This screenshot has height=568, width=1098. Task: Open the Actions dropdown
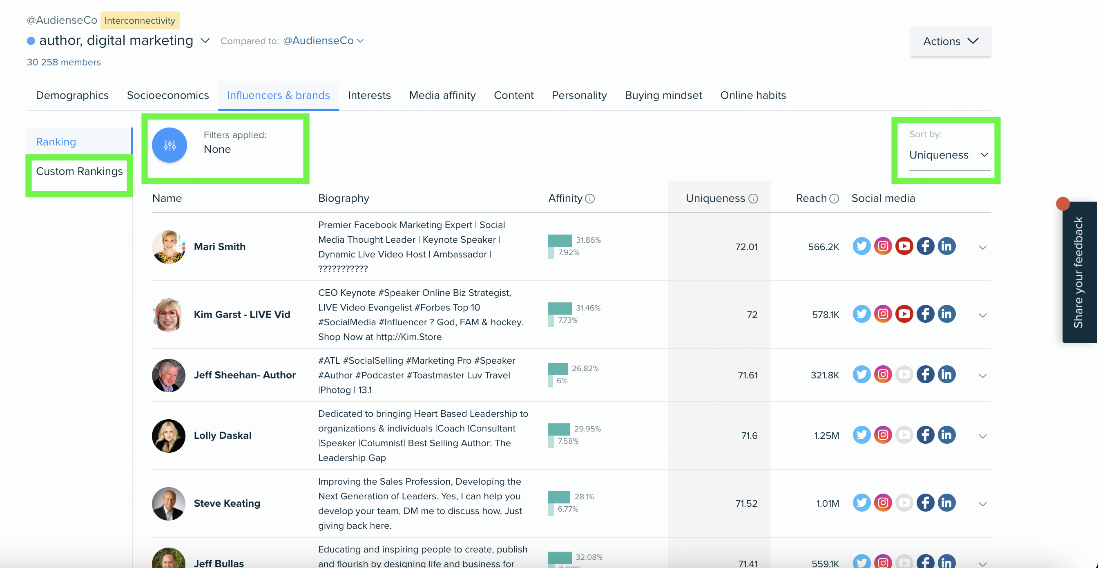[951, 41]
